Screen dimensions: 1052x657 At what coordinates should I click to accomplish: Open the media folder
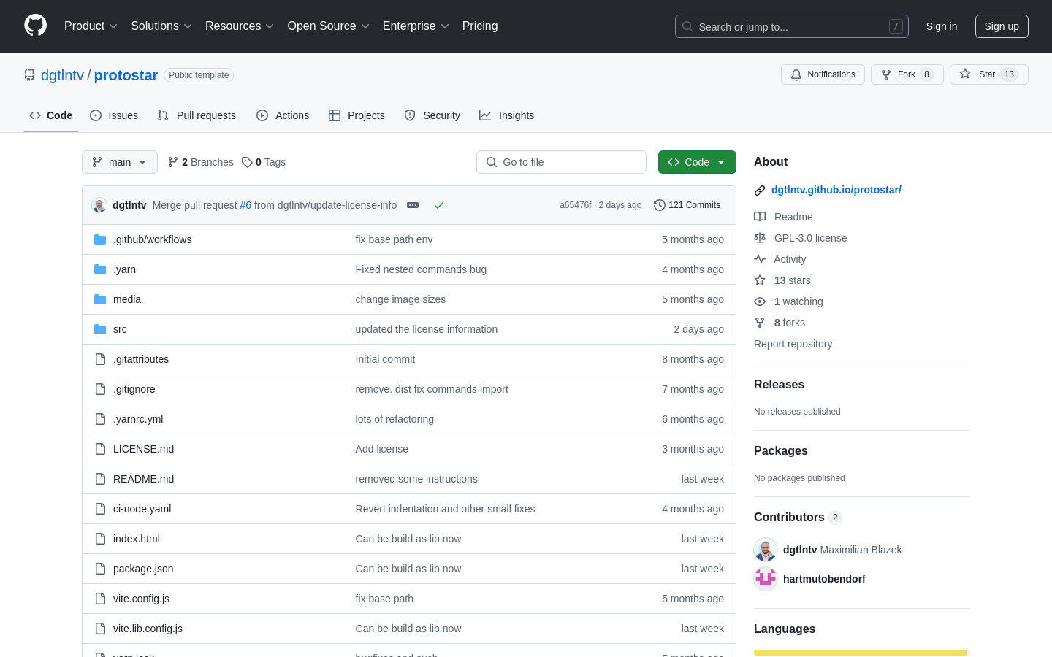pos(127,299)
